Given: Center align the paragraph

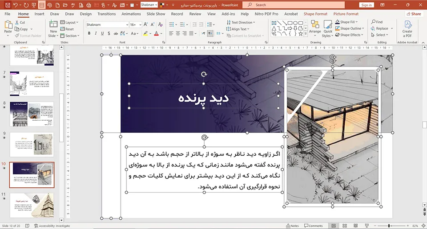Looking at the screenshot, I should [x=177, y=33].
